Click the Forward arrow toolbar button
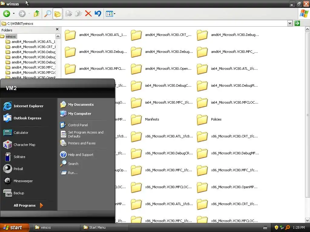310x232 pixels. (22, 14)
